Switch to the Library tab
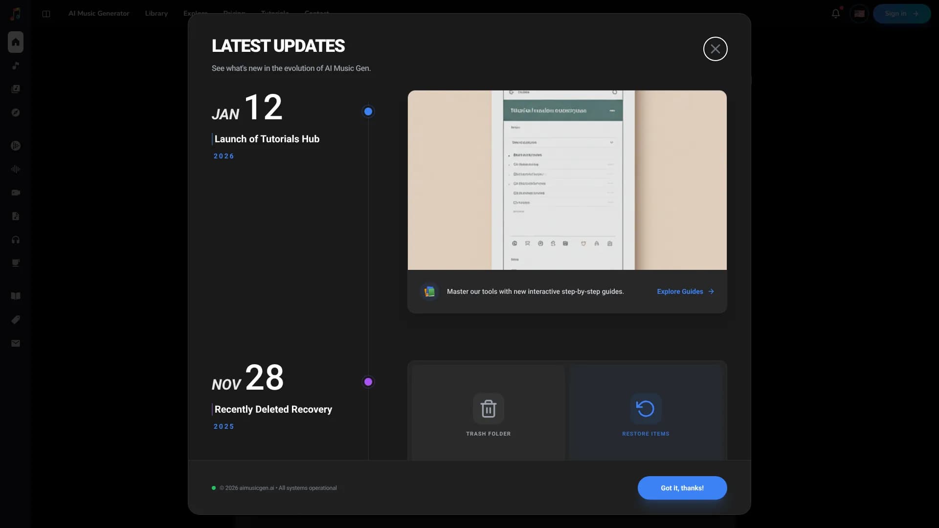Image resolution: width=939 pixels, height=528 pixels. tap(156, 13)
